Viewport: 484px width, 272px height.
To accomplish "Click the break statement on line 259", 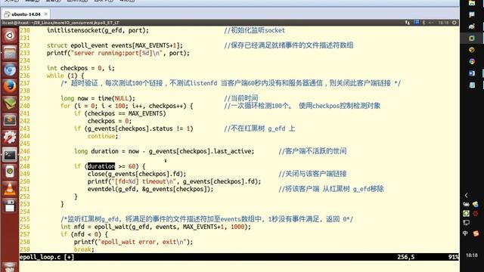I will pyautogui.click(x=84, y=249).
